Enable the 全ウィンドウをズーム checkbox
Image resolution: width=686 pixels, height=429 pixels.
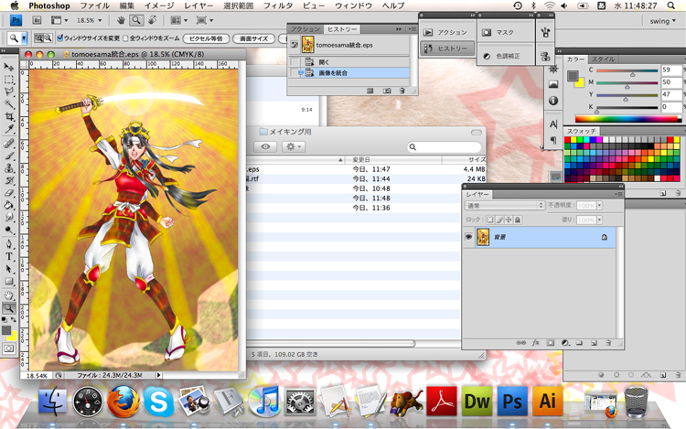coord(125,38)
